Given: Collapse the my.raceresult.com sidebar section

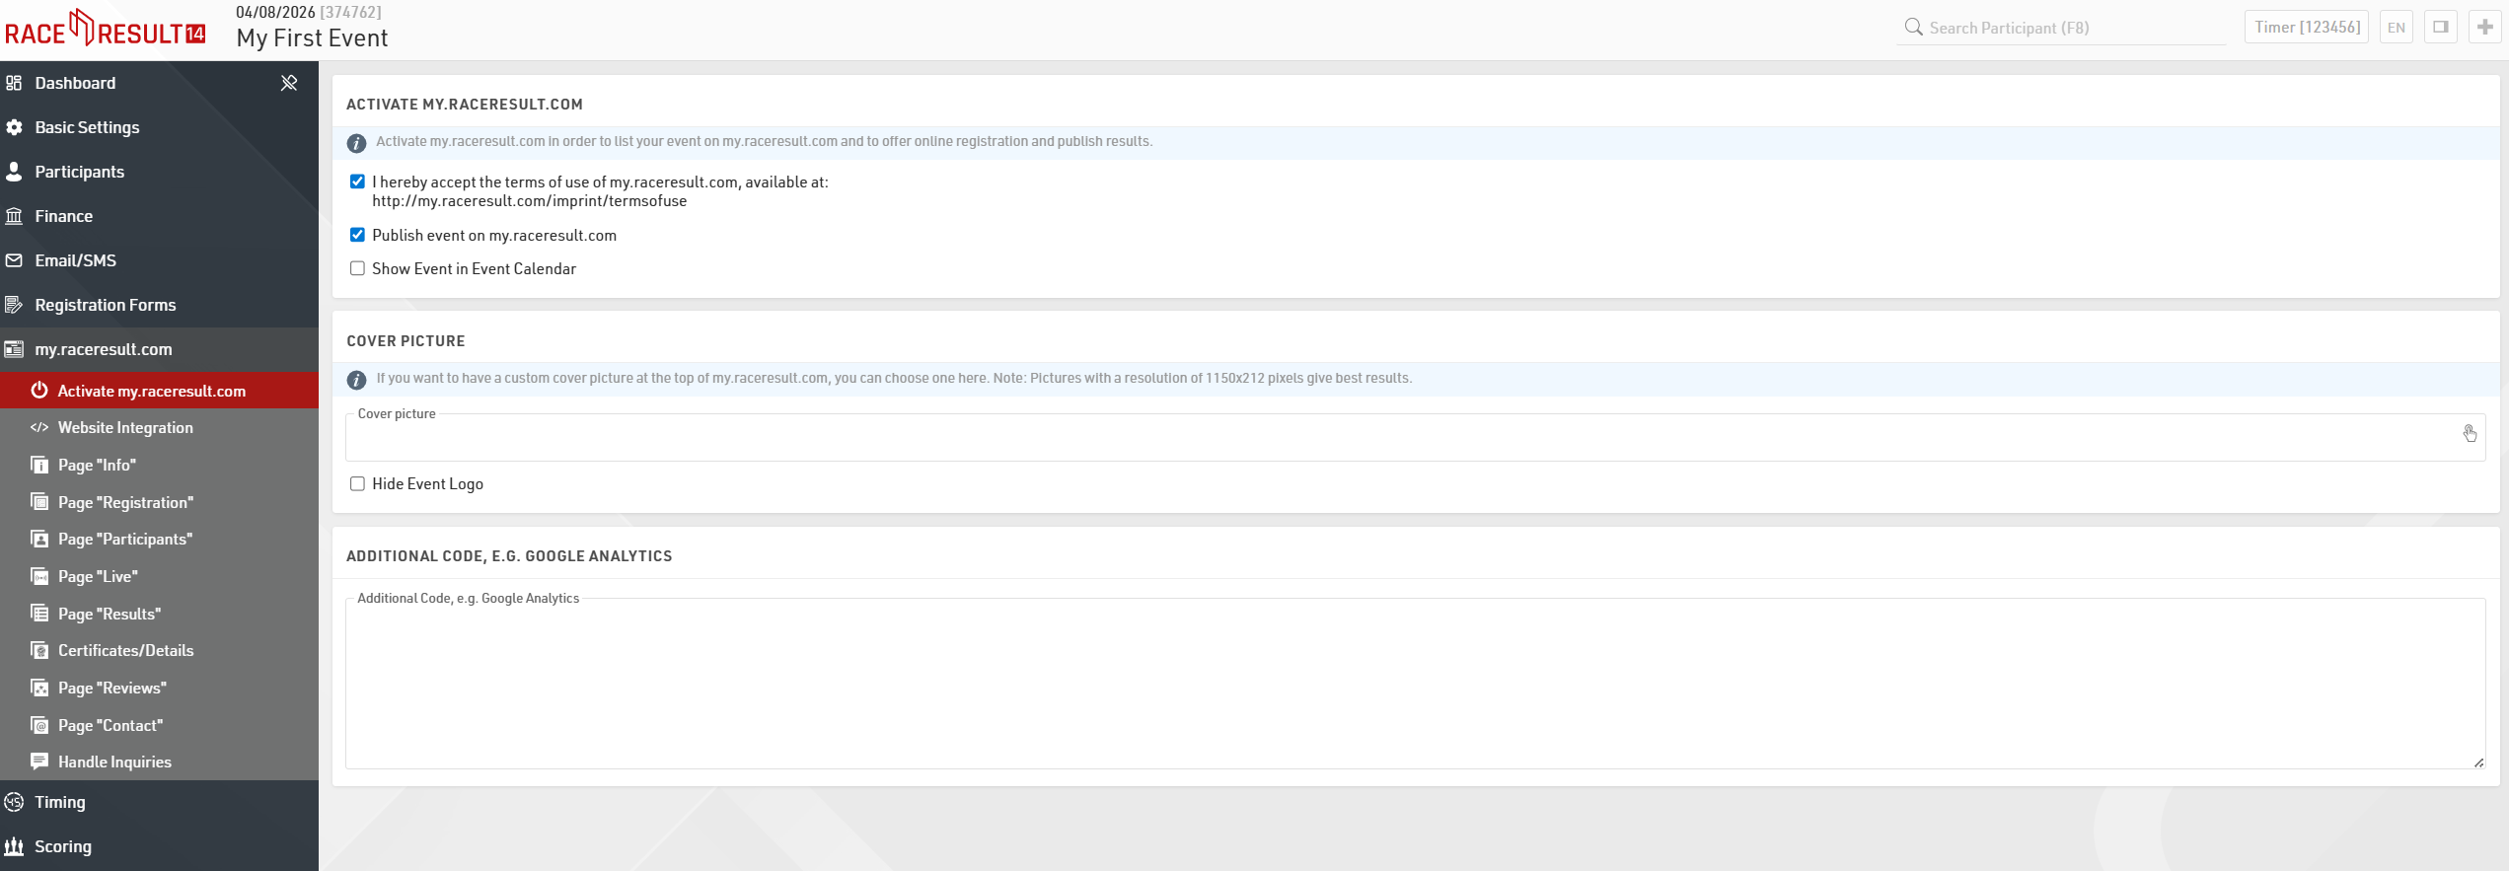Looking at the screenshot, I should (x=104, y=349).
